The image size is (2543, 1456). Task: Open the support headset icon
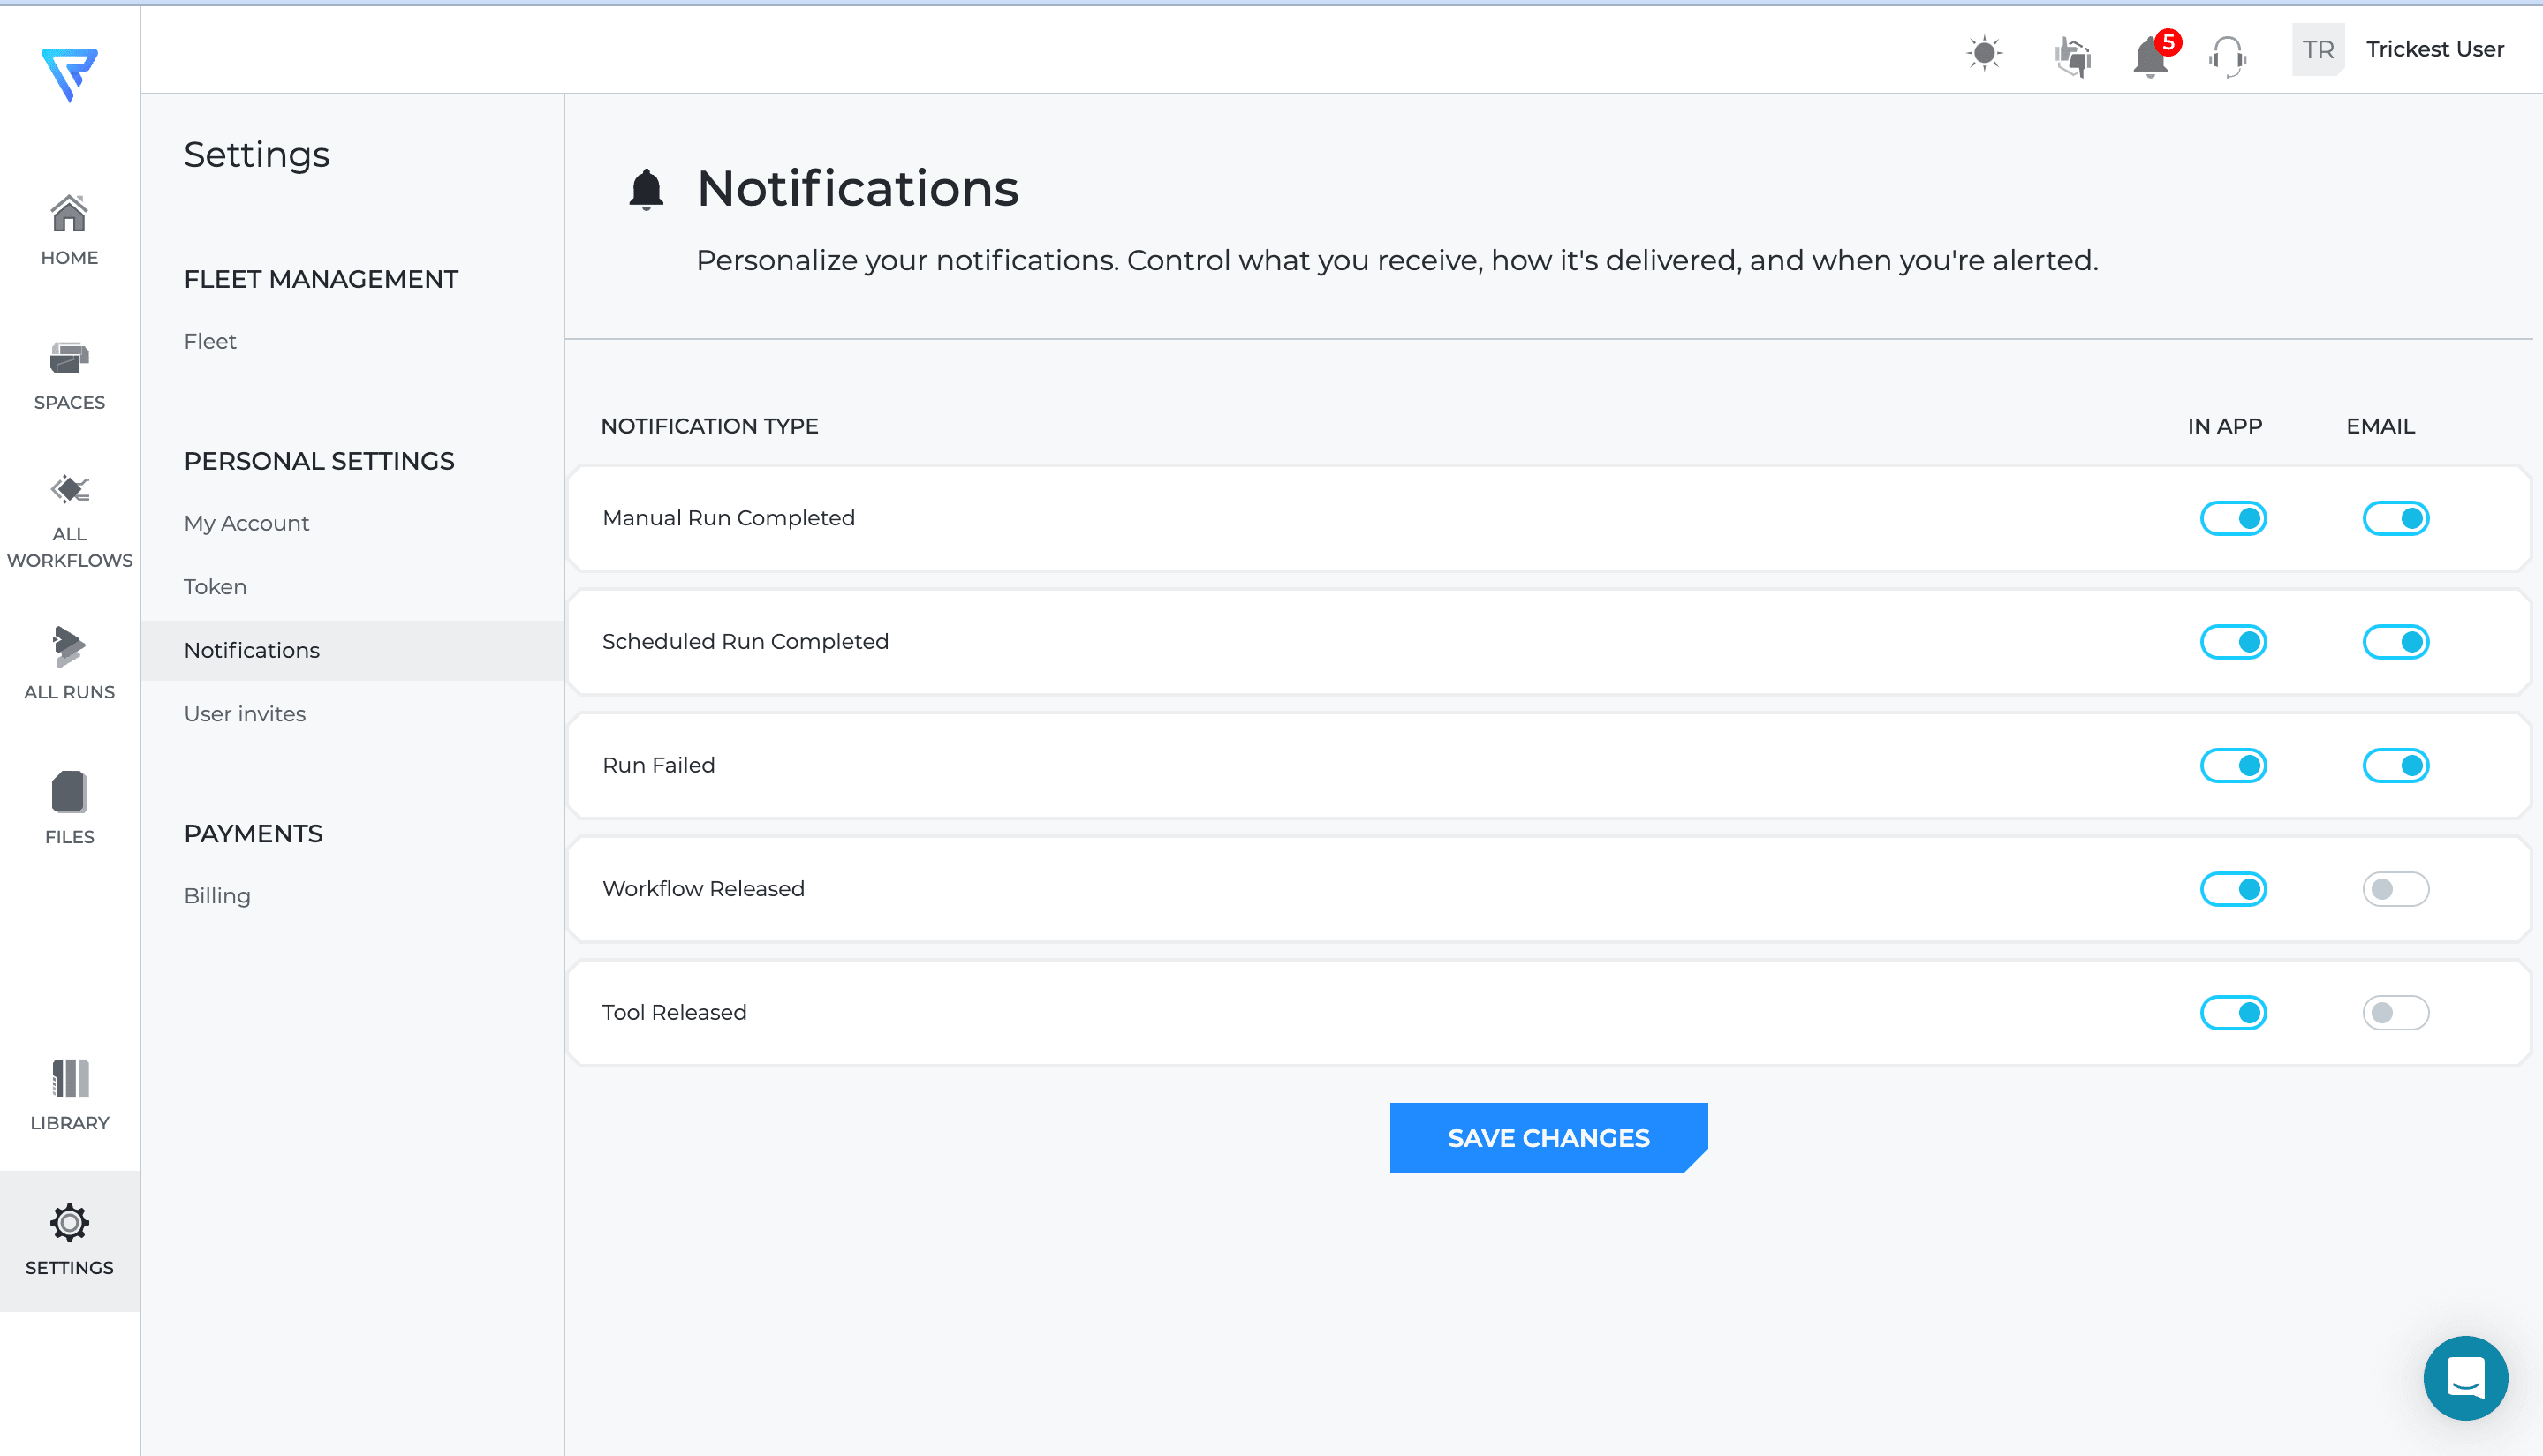click(2228, 56)
